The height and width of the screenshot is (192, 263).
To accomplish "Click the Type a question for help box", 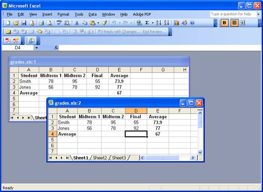I will (x=233, y=14).
